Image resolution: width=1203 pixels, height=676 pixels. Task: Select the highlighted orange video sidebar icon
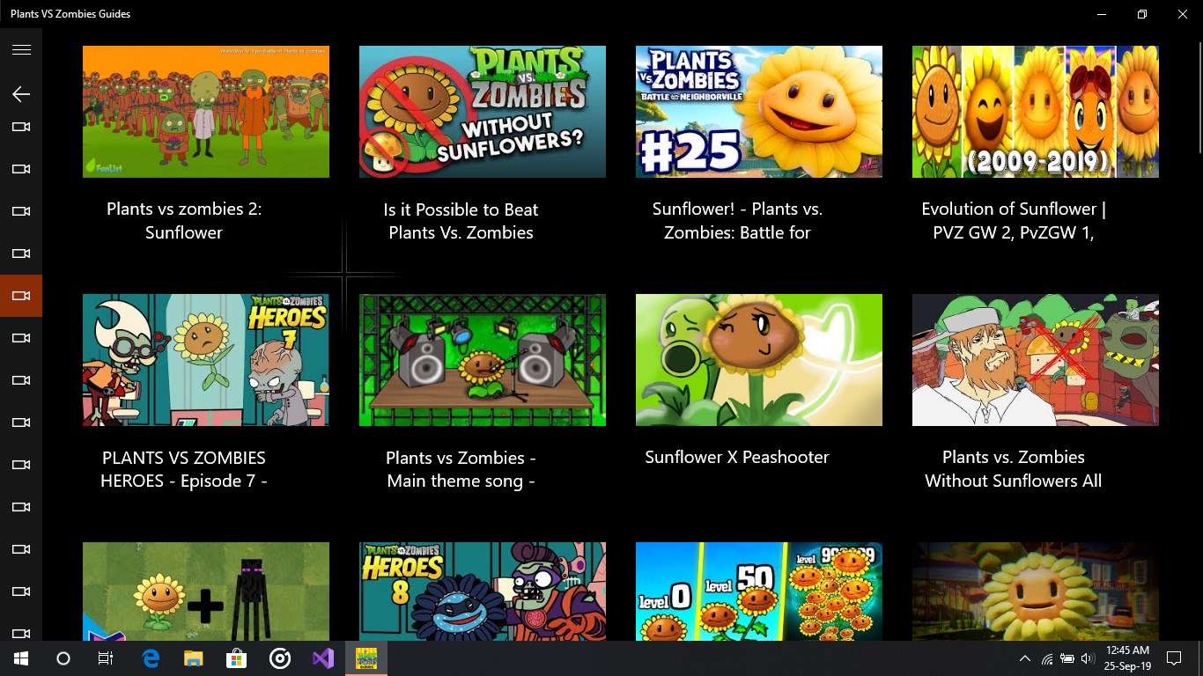[x=21, y=296]
